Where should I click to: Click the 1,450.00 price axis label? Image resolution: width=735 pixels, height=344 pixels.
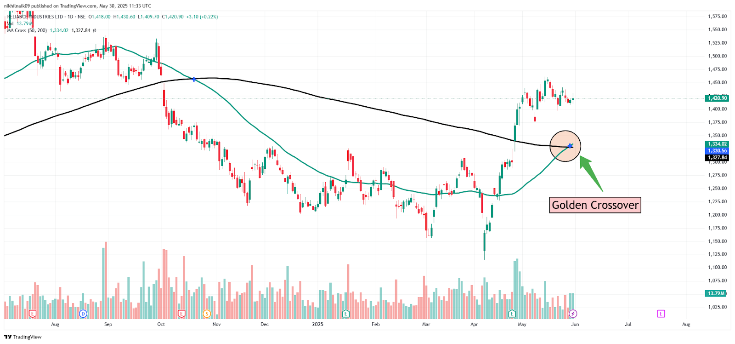718,83
